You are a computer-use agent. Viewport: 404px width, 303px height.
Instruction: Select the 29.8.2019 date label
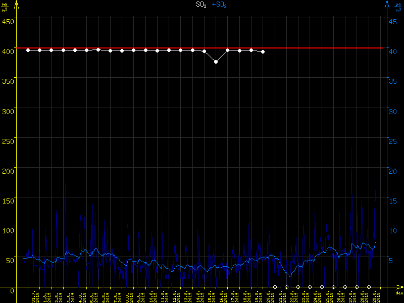pos(375,295)
